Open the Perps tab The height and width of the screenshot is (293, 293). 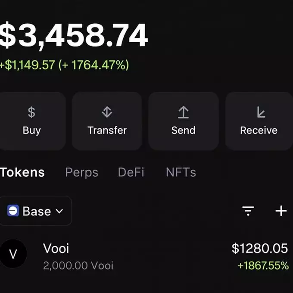pos(81,172)
